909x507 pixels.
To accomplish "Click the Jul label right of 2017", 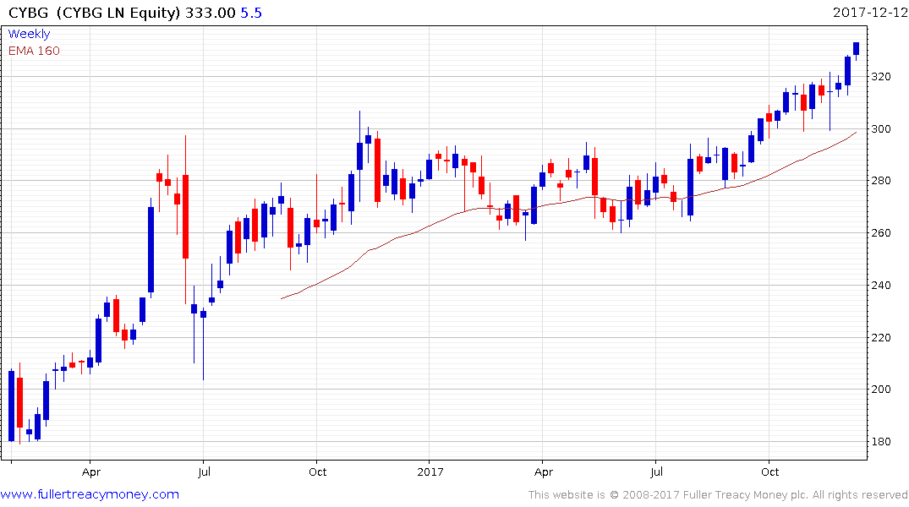I will 656,472.
